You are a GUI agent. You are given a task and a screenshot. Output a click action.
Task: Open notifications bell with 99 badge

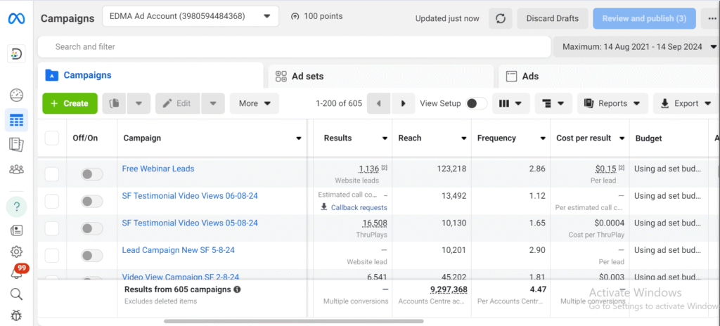(16, 273)
